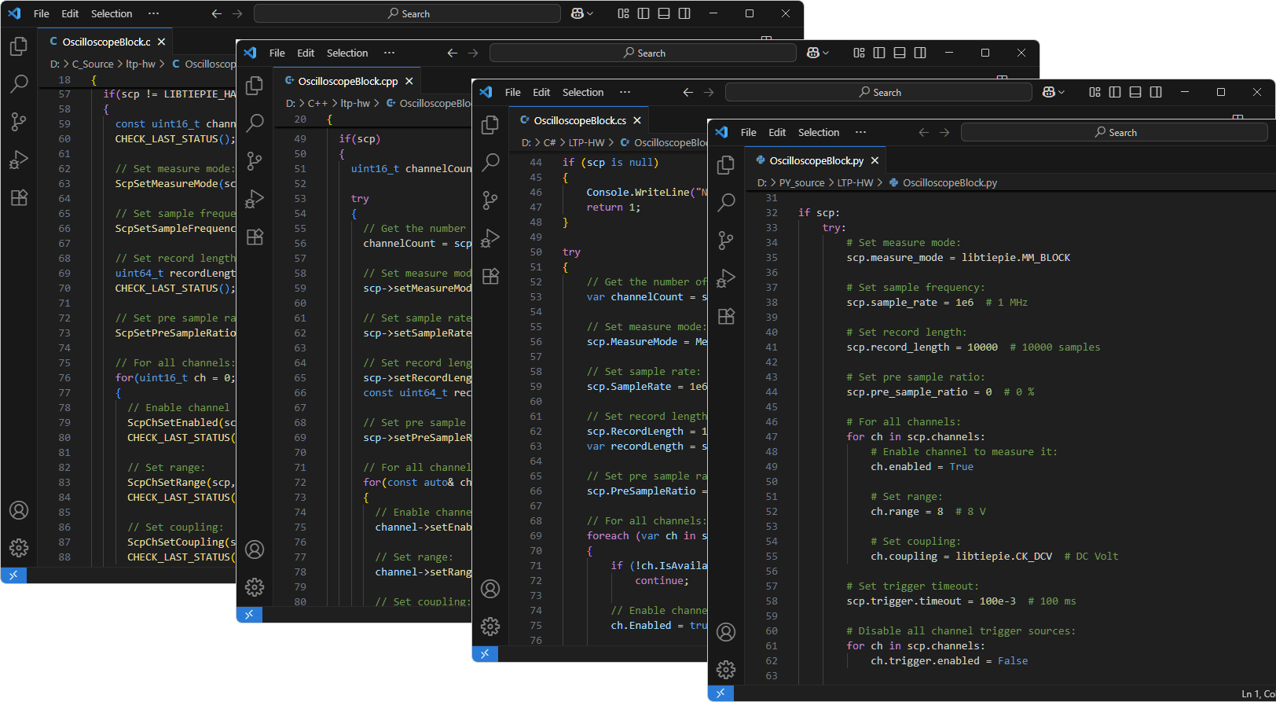Toggle Primary Side Bar in the C# window
Screen dimensions: 1276x702
(x=1115, y=93)
